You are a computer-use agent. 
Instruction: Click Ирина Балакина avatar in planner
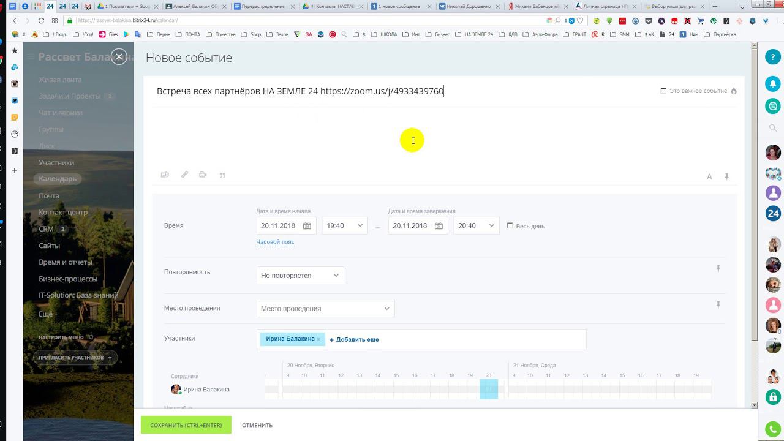coord(176,390)
